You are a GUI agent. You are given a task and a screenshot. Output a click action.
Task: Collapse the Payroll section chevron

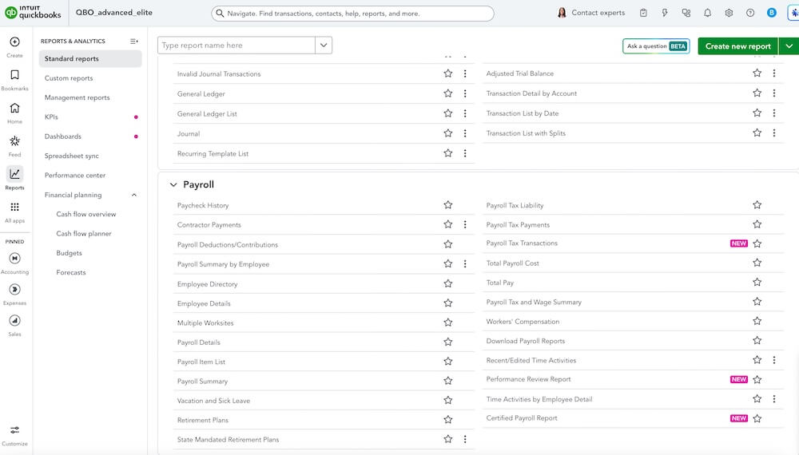tap(173, 184)
